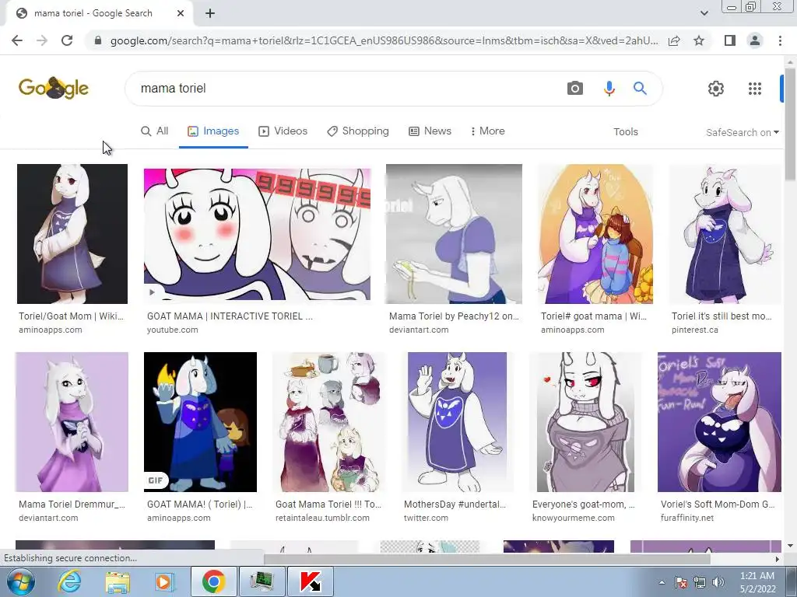Open the Tools filter options
Screen dimensions: 797x597
[625, 132]
